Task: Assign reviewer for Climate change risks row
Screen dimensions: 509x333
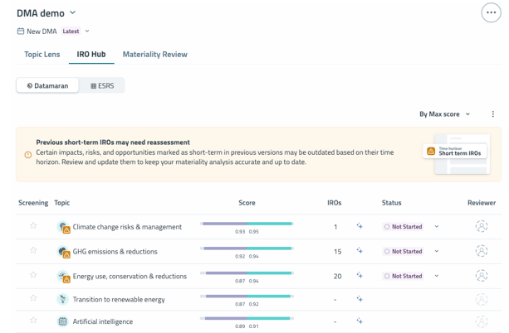Action: (481, 226)
